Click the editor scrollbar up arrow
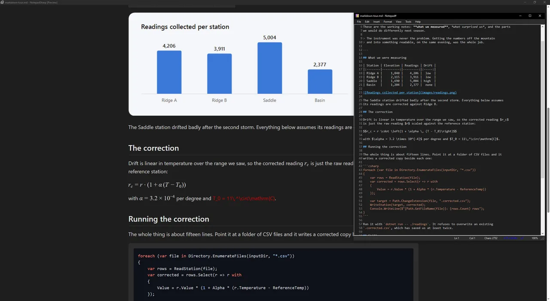 tap(543, 27)
